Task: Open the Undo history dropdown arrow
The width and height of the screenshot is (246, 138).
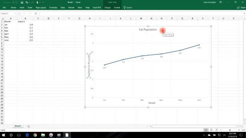Action: [29, 2]
